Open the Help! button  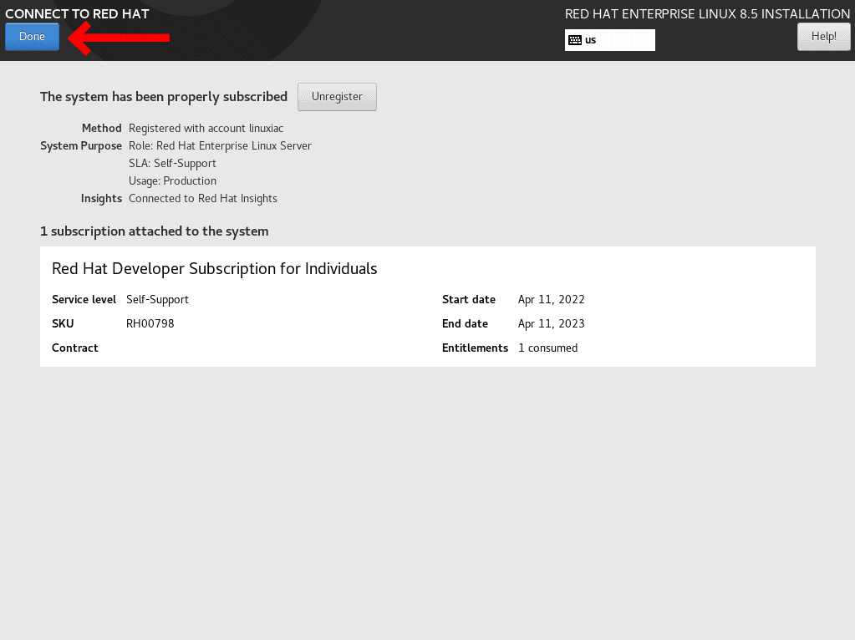click(823, 37)
